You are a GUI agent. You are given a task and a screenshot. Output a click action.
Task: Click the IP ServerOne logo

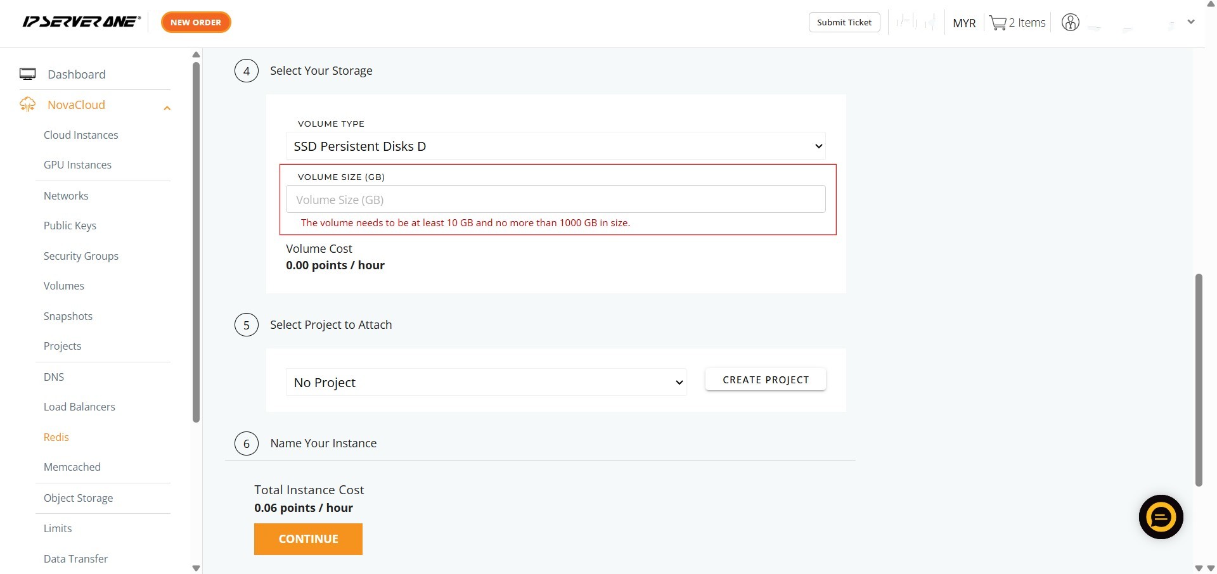81,22
